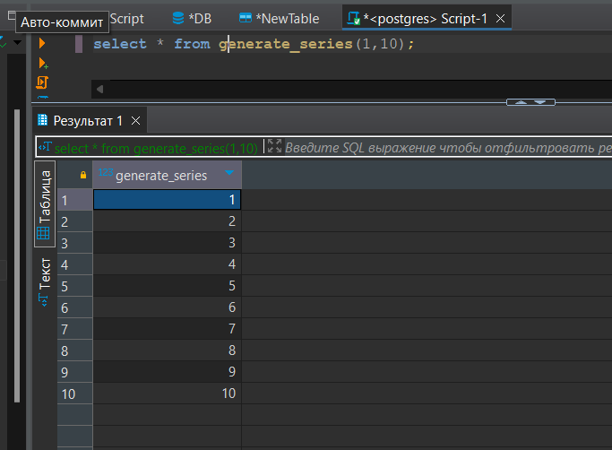Screen dimensions: 612x450
Task: Click cell with value 10 in generate_series
Action: point(167,393)
